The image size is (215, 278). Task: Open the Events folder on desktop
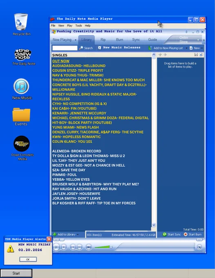click(x=21, y=114)
